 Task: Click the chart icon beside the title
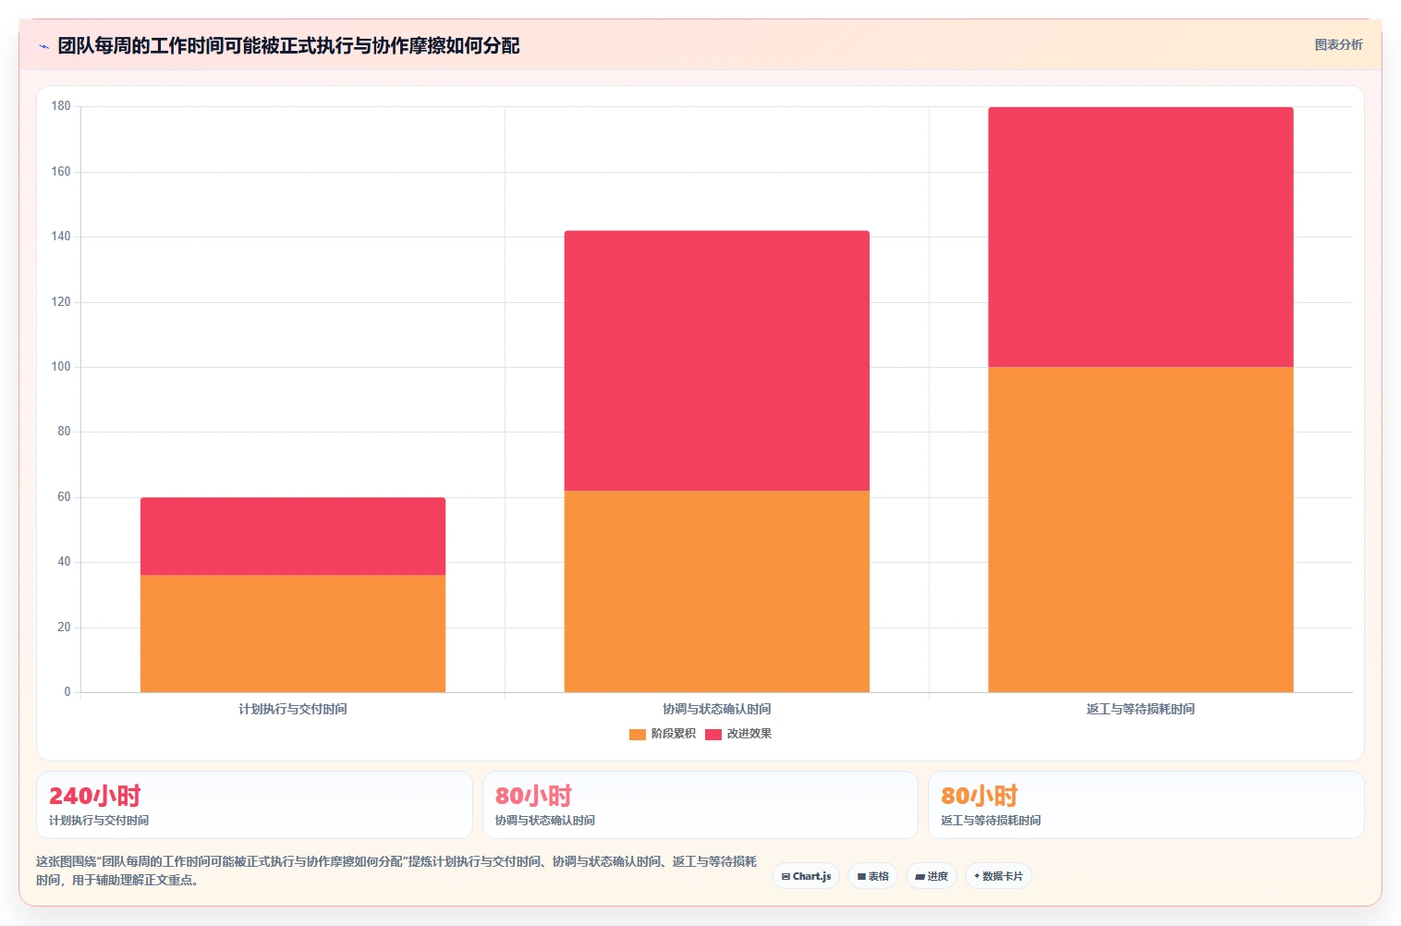(x=43, y=46)
